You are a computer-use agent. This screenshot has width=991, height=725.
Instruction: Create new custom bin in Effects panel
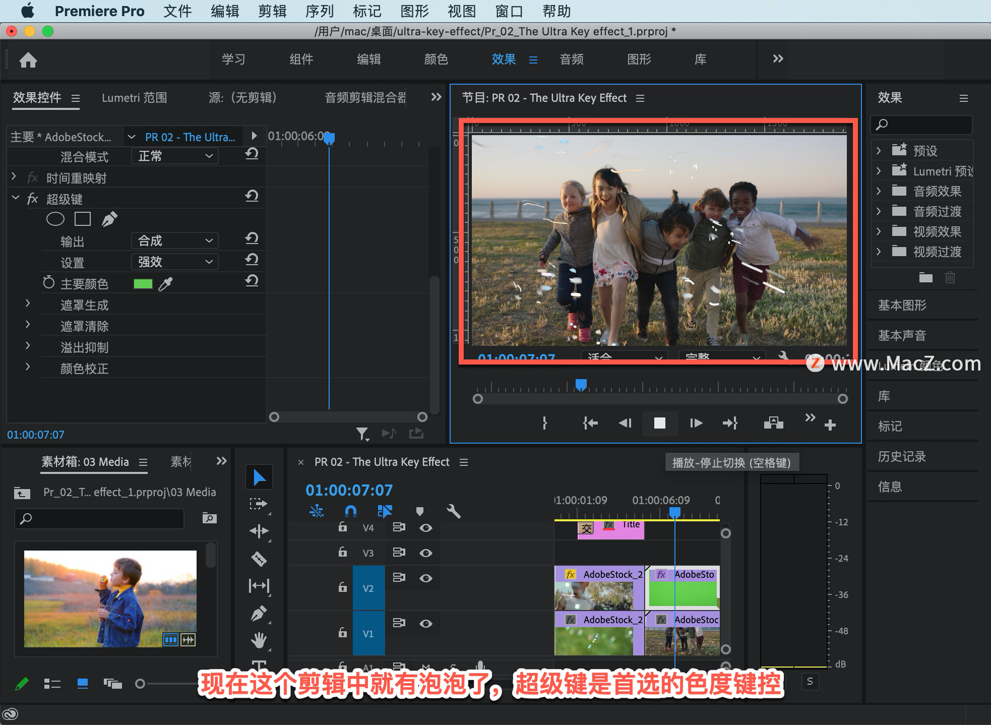tap(925, 278)
